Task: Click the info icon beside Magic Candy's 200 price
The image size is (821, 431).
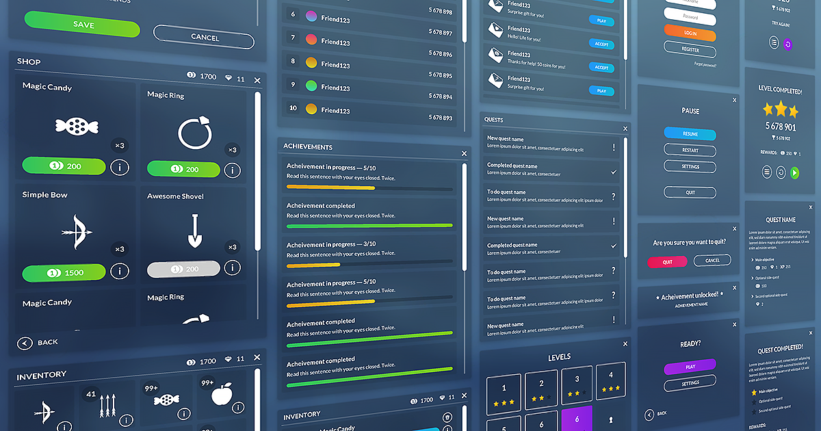Action: click(x=120, y=166)
